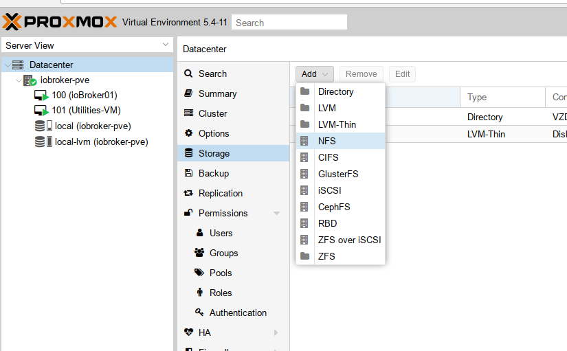Open the Options section
The width and height of the screenshot is (567, 351).
pyautogui.click(x=233, y=133)
